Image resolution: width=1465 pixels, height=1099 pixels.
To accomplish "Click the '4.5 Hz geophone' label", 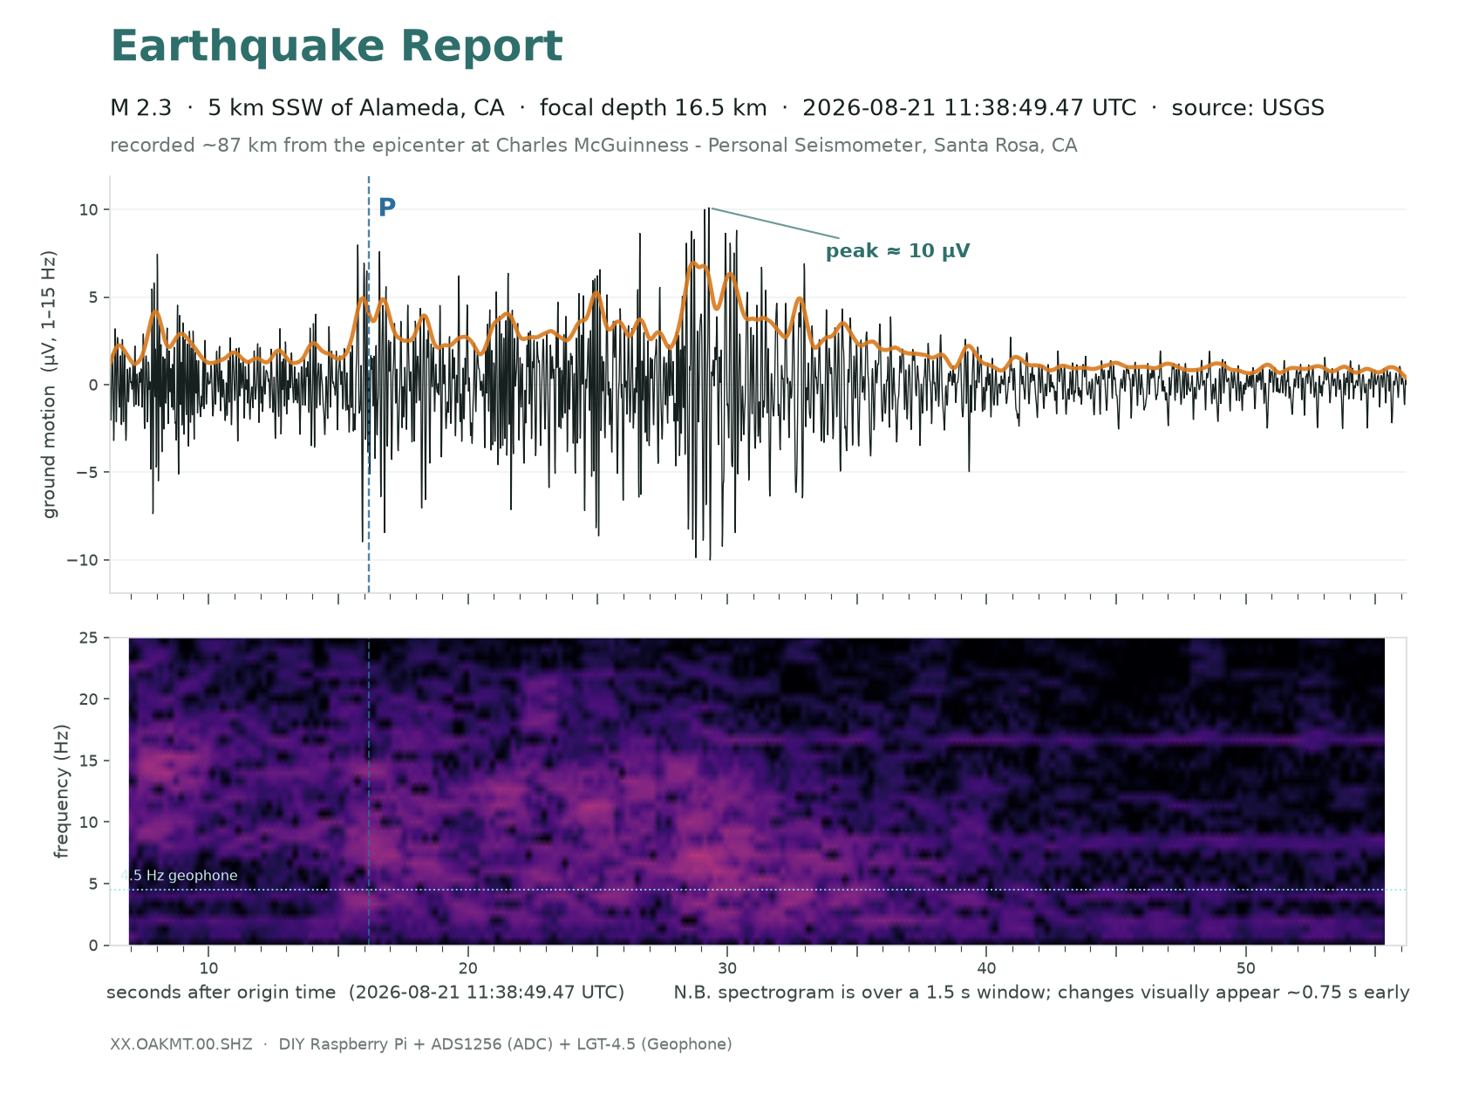I will point(179,876).
